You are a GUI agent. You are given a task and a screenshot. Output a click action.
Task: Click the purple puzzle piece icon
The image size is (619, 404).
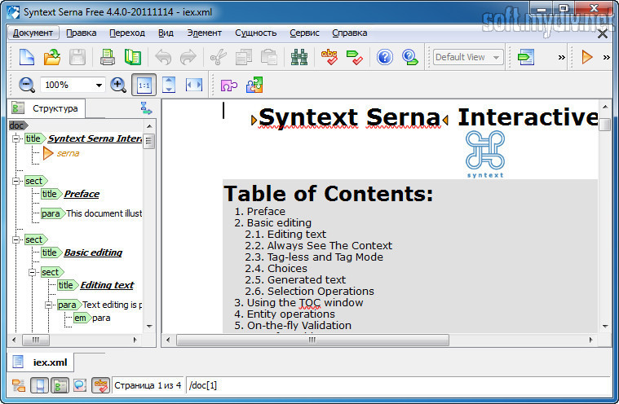[x=229, y=85]
